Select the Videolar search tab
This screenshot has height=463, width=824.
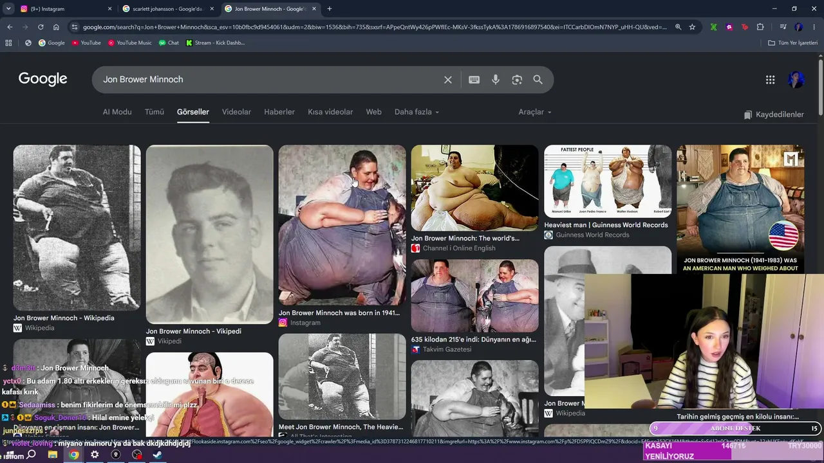[x=236, y=112]
